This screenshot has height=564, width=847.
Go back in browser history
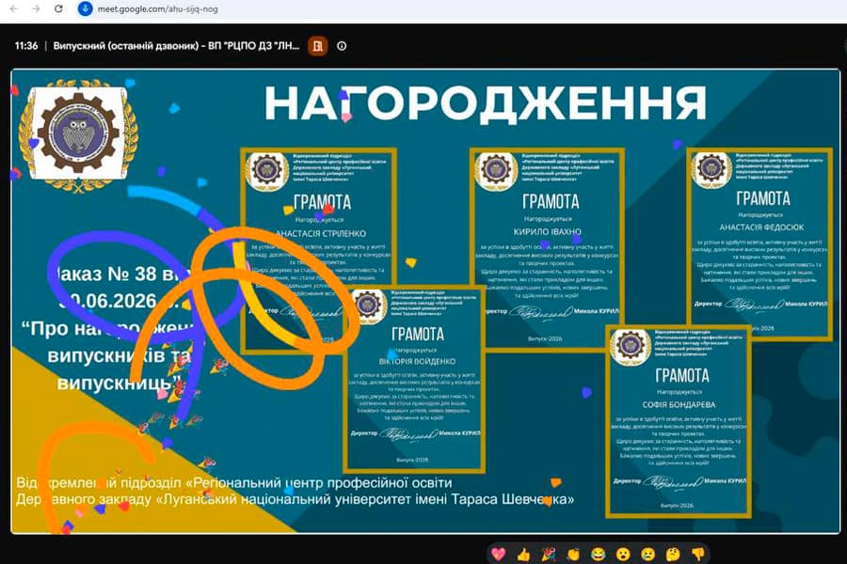[x=14, y=8]
